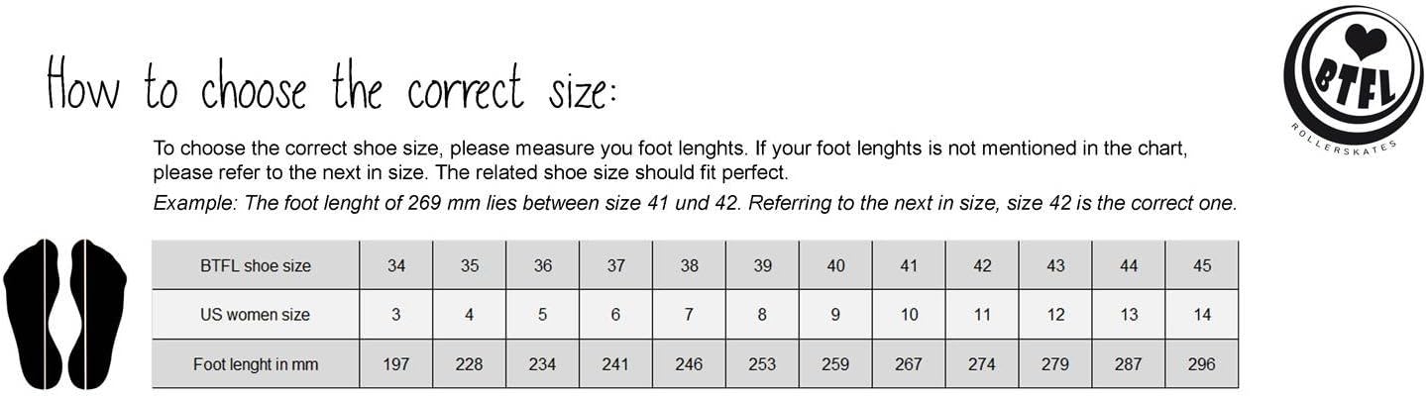Click BTFL shoe size 42 cell
1426x396 pixels.
tap(982, 265)
